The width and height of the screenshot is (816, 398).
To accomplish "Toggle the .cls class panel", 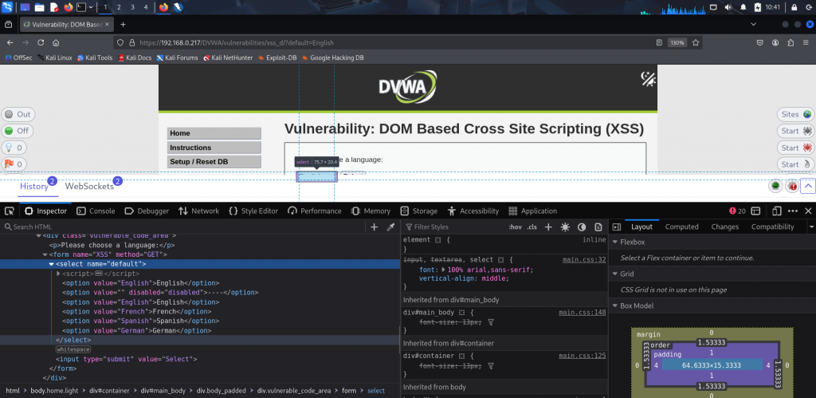I will (x=532, y=227).
